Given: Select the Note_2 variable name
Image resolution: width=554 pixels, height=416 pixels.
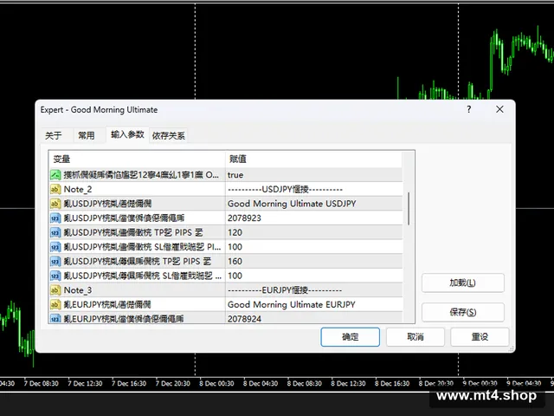Looking at the screenshot, I should coord(78,189).
